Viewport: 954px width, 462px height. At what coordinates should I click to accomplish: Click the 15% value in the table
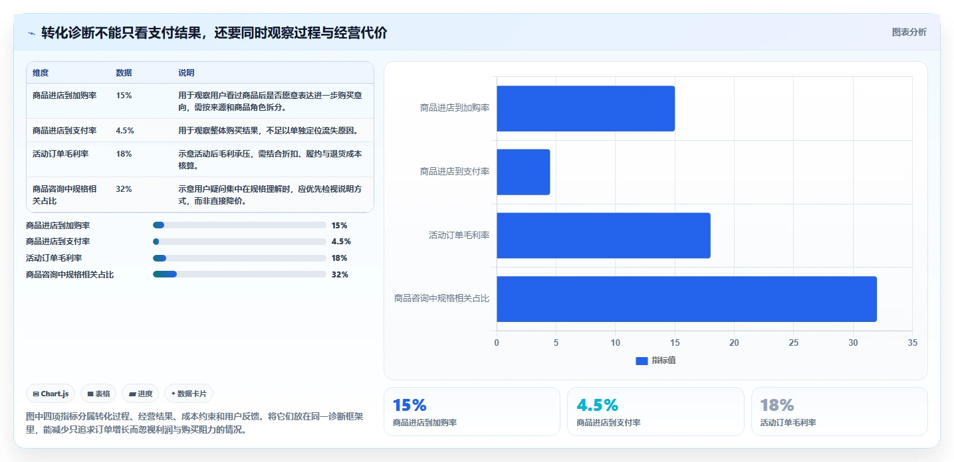tap(124, 96)
